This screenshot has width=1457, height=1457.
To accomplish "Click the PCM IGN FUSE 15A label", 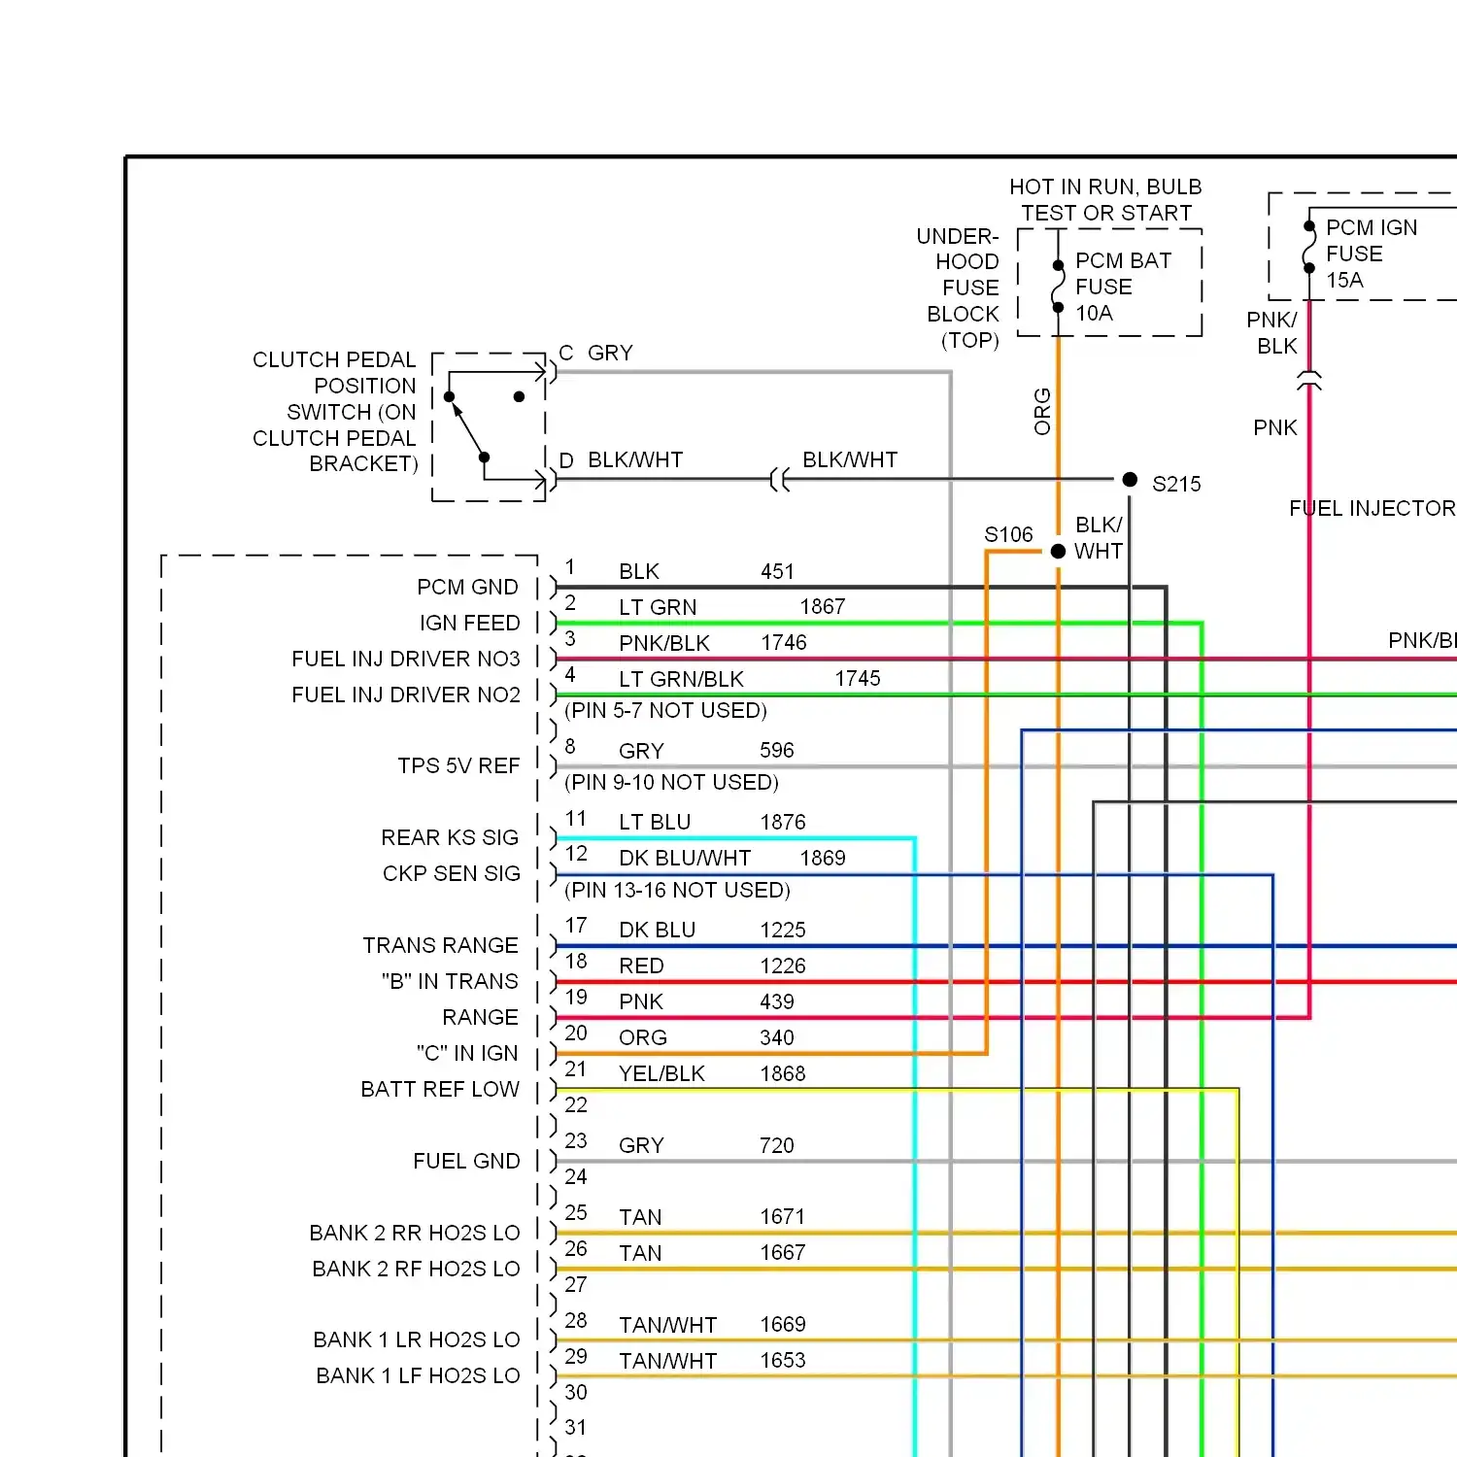I will click(x=1372, y=254).
